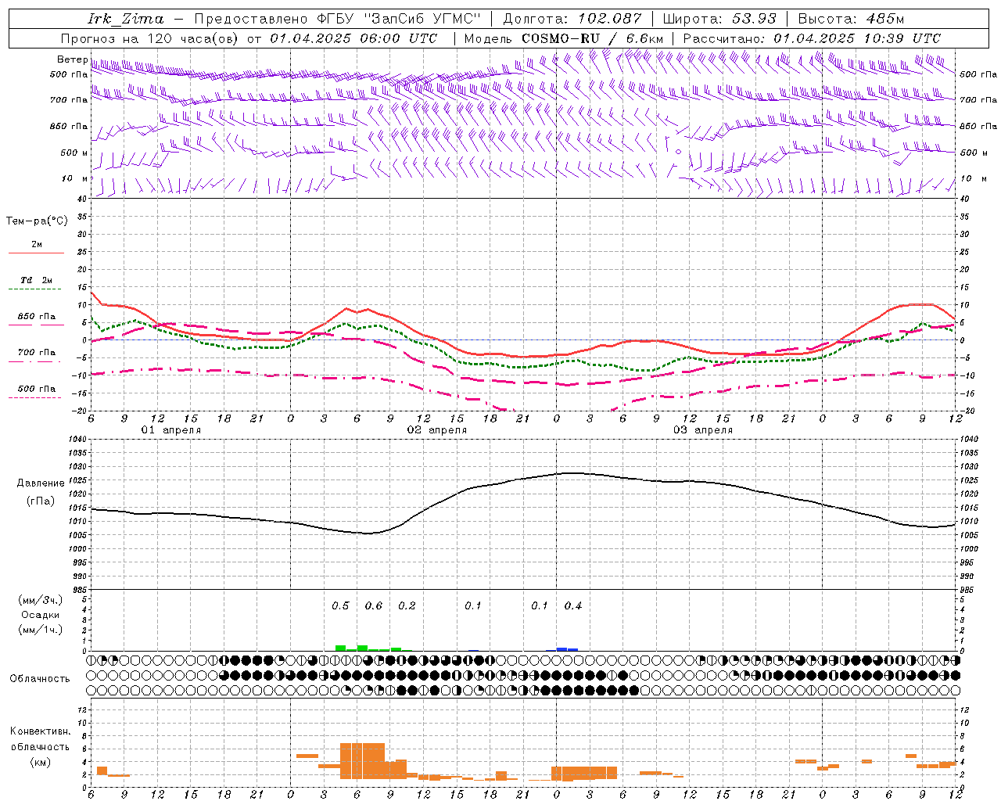1001x801 pixels.
Task: Click the "(мм/3ч.)" precipitation unit label
Action: point(40,600)
